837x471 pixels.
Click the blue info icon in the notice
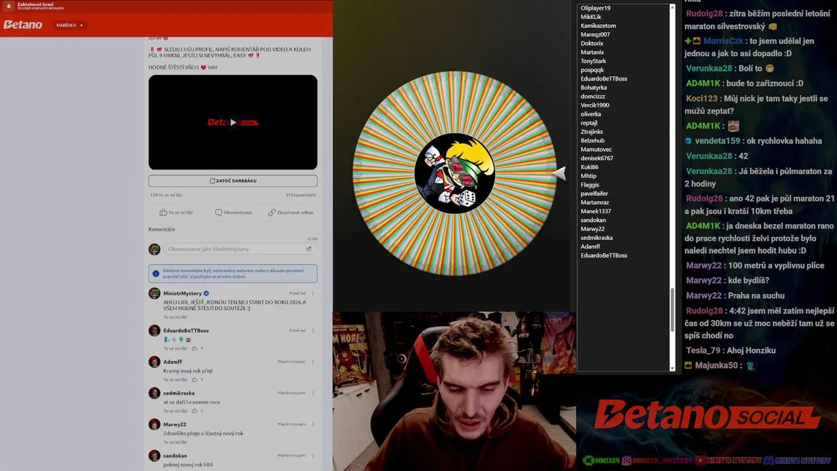pyautogui.click(x=156, y=273)
